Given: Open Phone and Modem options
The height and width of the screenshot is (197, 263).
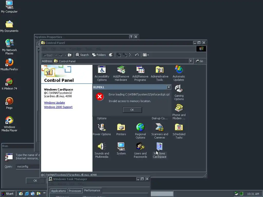Looking at the screenshot, I should [x=179, y=112].
